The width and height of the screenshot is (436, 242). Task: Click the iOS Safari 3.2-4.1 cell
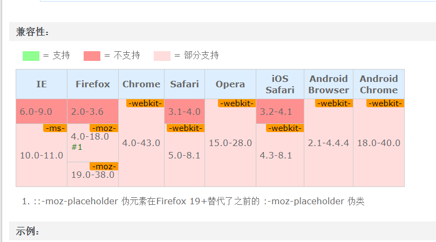coord(276,112)
